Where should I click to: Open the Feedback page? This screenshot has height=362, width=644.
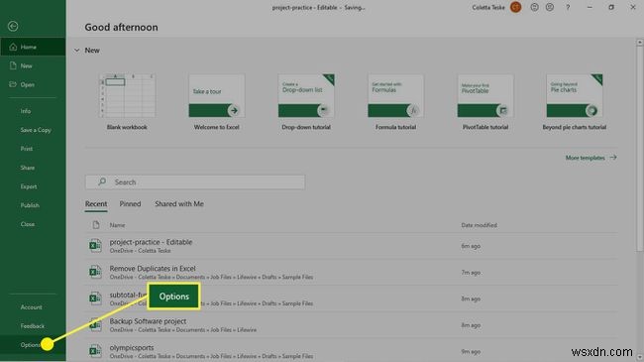pos(33,326)
